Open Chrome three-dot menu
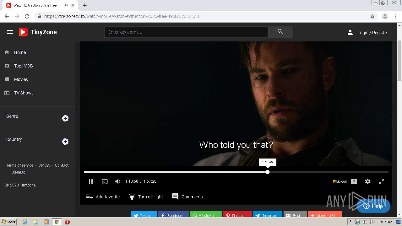This screenshot has width=402, height=226. [395, 16]
